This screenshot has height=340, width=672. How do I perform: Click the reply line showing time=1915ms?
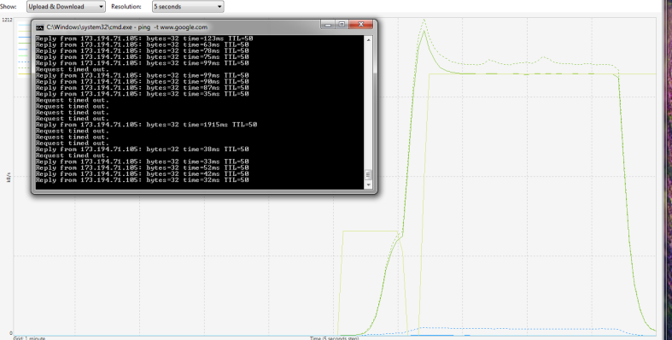click(x=147, y=125)
